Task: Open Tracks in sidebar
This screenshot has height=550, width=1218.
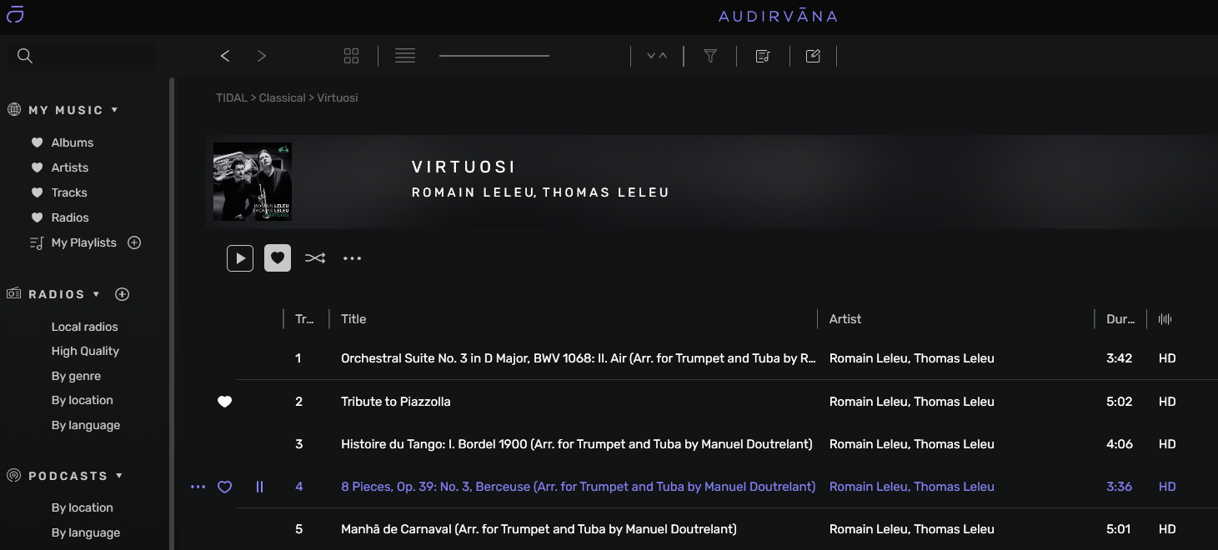Action: click(69, 192)
